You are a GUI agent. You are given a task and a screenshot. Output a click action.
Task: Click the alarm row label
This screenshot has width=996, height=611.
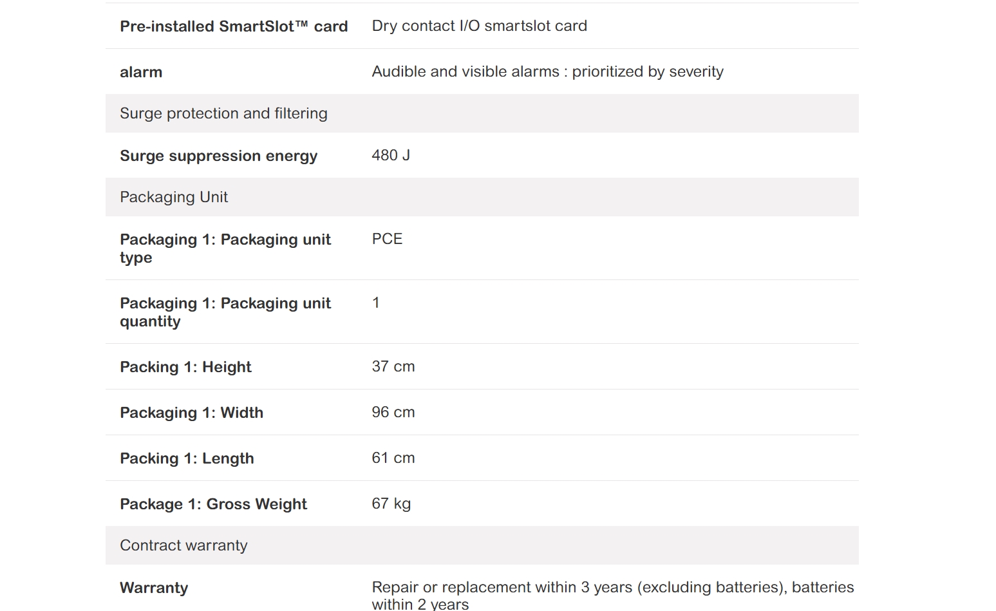[x=141, y=72]
